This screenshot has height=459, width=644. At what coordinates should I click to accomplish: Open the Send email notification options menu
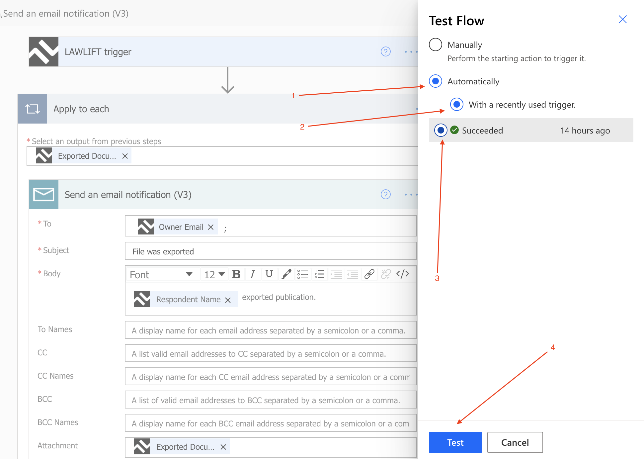pyautogui.click(x=411, y=195)
